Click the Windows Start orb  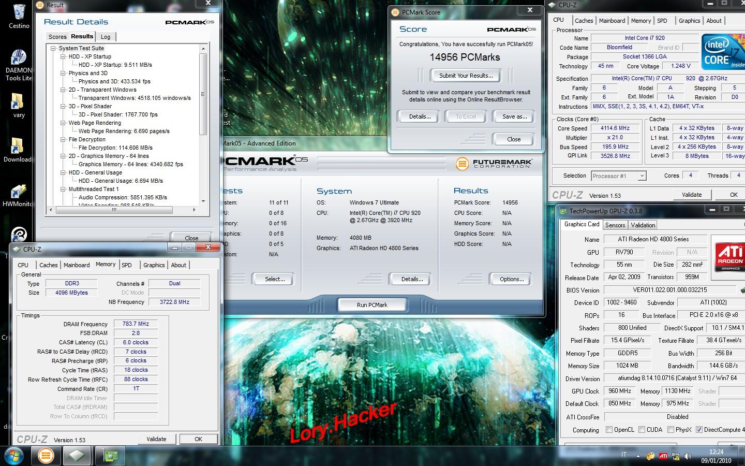14,456
